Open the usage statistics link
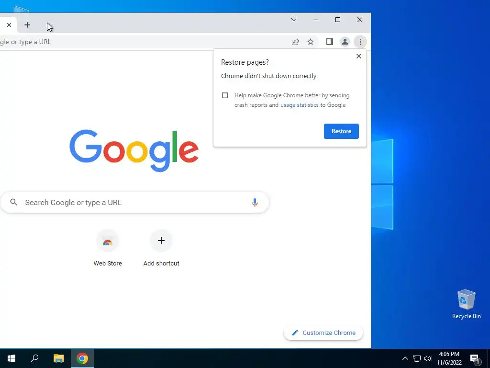The height and width of the screenshot is (368, 490). coord(300,105)
